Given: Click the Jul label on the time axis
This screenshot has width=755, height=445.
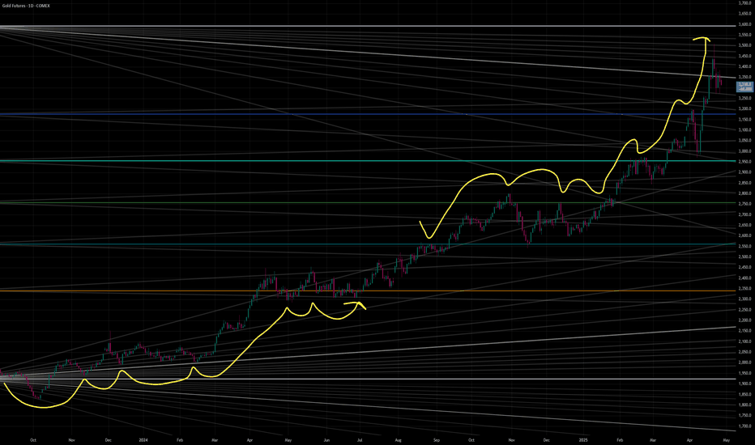Looking at the screenshot, I should 360,439.
